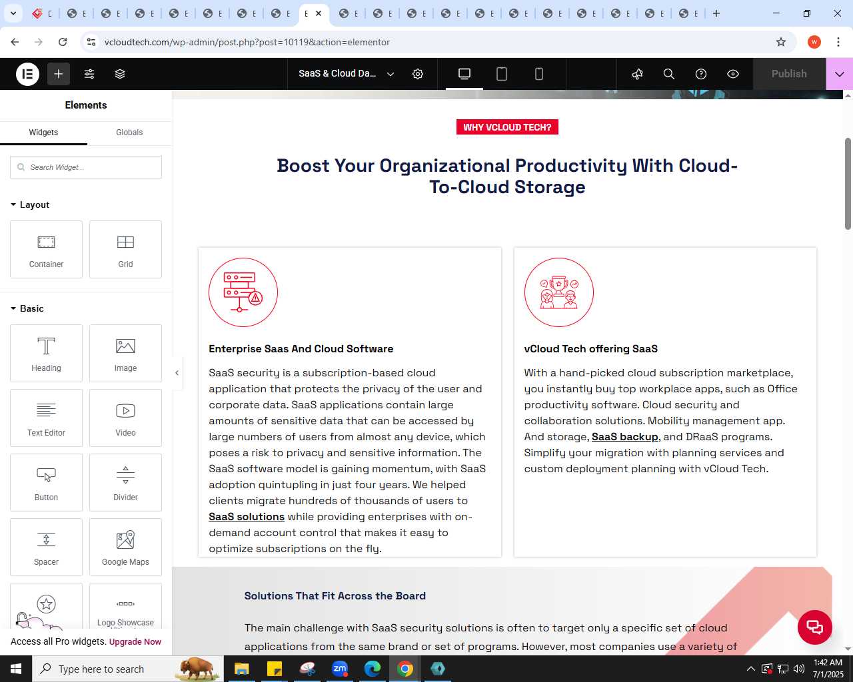Select the Divider widget
Viewport: 853px width, 682px height.
[x=125, y=483]
